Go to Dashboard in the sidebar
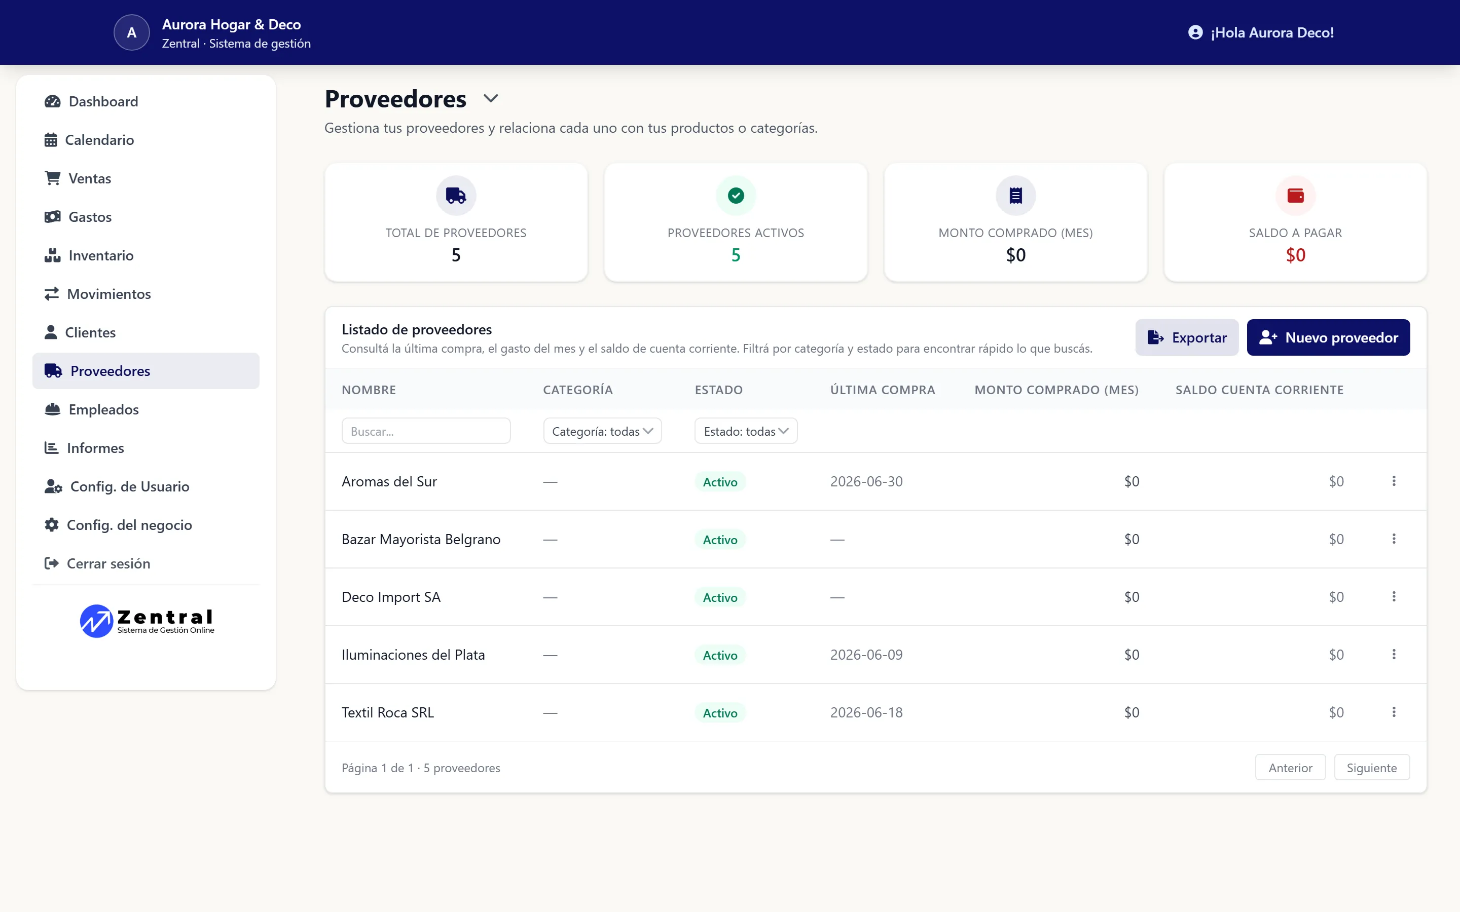This screenshot has height=912, width=1460. pos(146,101)
